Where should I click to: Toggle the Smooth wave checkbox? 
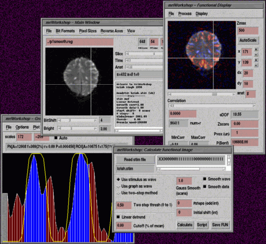tap(205, 179)
